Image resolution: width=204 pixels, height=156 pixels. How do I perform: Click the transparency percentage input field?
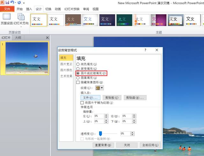click(125, 134)
